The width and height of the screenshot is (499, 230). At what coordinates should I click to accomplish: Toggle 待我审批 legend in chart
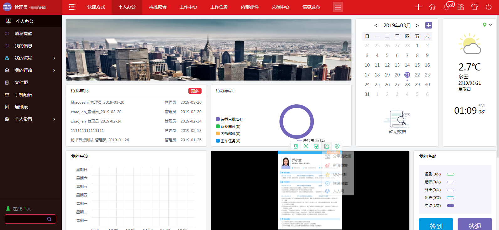point(229,119)
